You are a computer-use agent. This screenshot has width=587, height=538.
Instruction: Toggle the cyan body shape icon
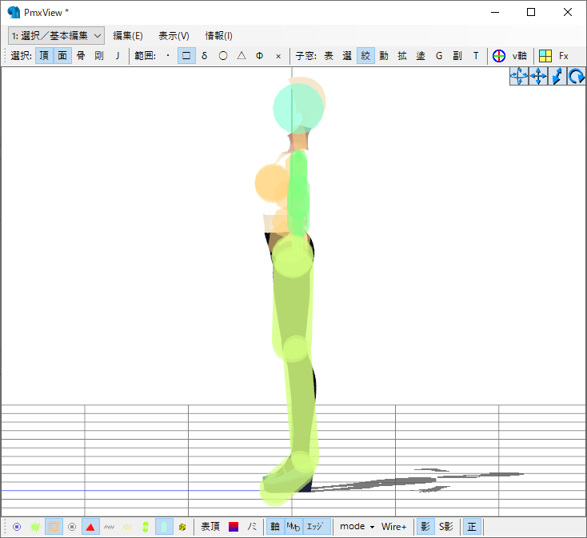[164, 527]
